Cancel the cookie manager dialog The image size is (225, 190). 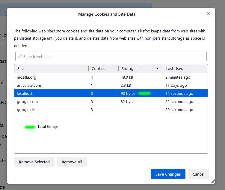[198, 174]
